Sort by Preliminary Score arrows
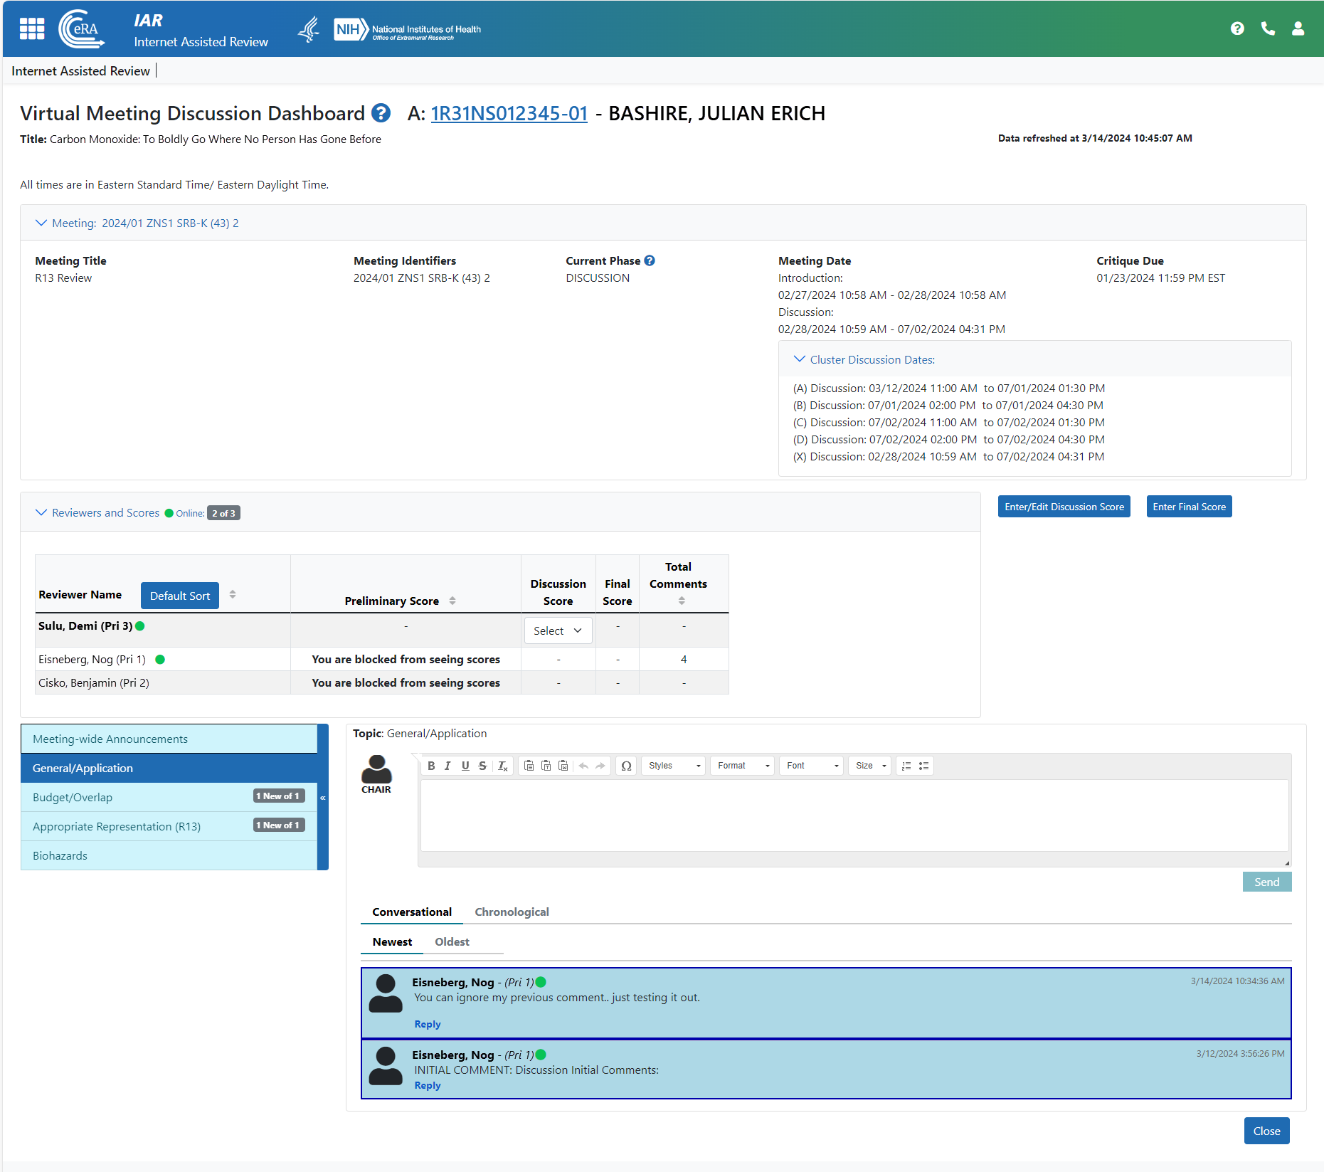Image resolution: width=1324 pixels, height=1172 pixels. (x=452, y=601)
